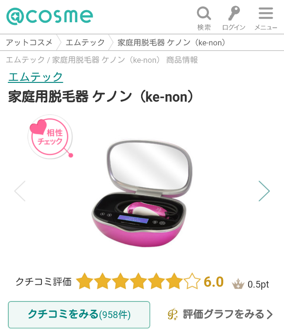The image size is (284, 332).
Task: Open the search magnifier icon
Action: point(204,14)
